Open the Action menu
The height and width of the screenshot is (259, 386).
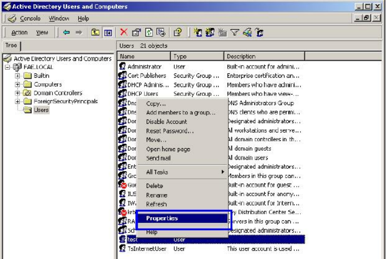point(20,33)
